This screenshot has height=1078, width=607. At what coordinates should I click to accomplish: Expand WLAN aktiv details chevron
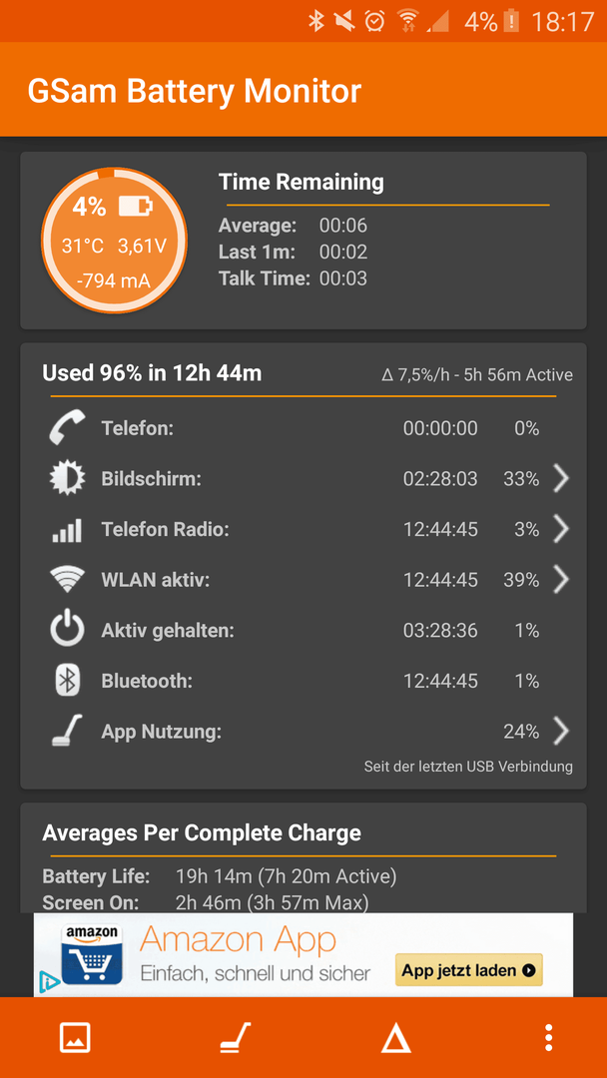coord(561,580)
